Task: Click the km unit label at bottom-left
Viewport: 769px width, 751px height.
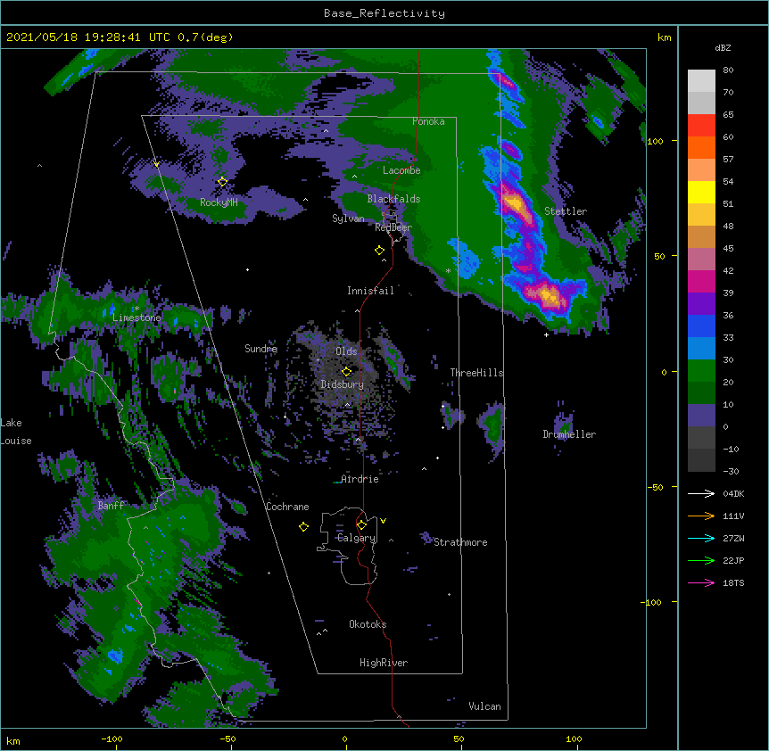Action: pyautogui.click(x=12, y=740)
